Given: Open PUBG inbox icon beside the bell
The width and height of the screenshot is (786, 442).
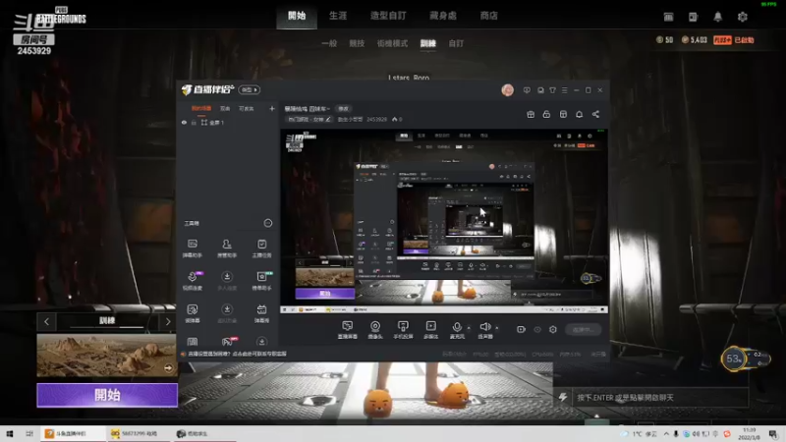Looking at the screenshot, I should [694, 17].
